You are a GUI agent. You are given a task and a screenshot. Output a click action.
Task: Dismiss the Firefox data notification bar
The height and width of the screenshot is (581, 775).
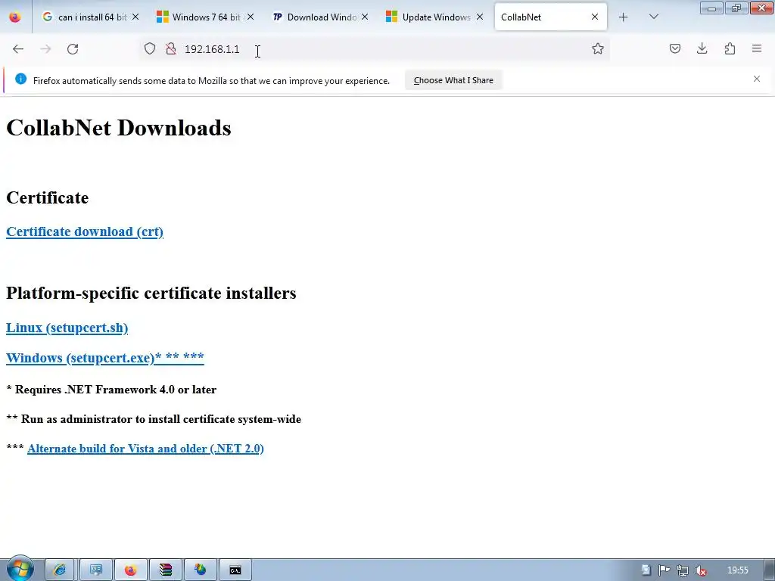[x=757, y=79]
